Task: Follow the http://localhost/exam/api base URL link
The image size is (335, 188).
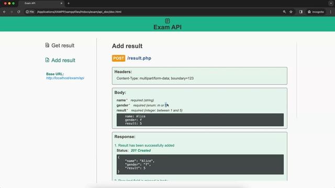Action: [x=65, y=78]
